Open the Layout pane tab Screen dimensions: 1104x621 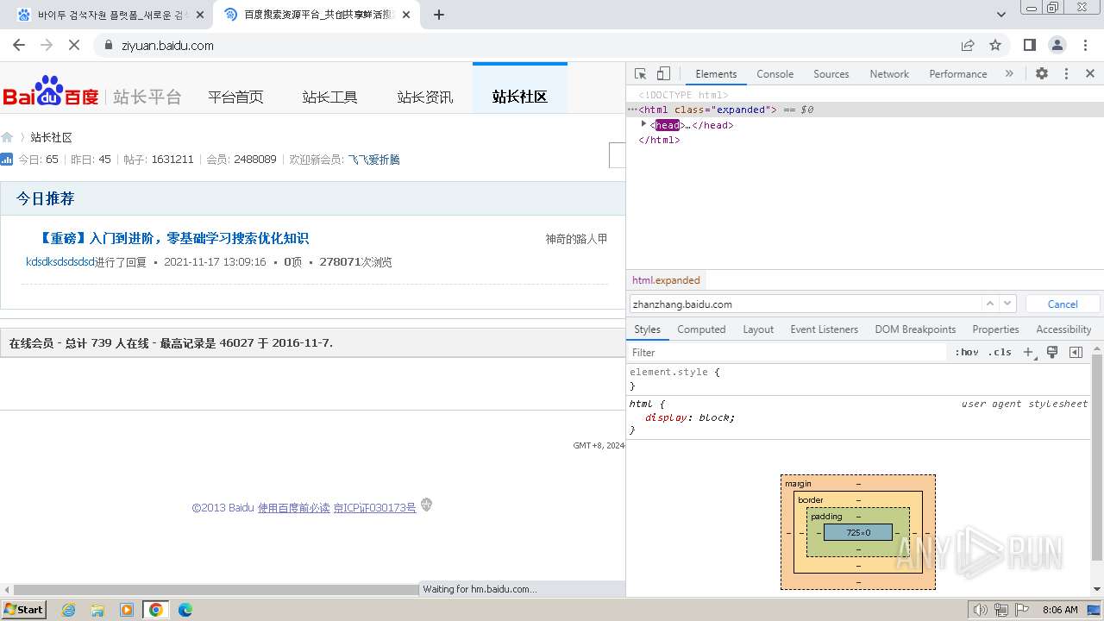pos(758,329)
